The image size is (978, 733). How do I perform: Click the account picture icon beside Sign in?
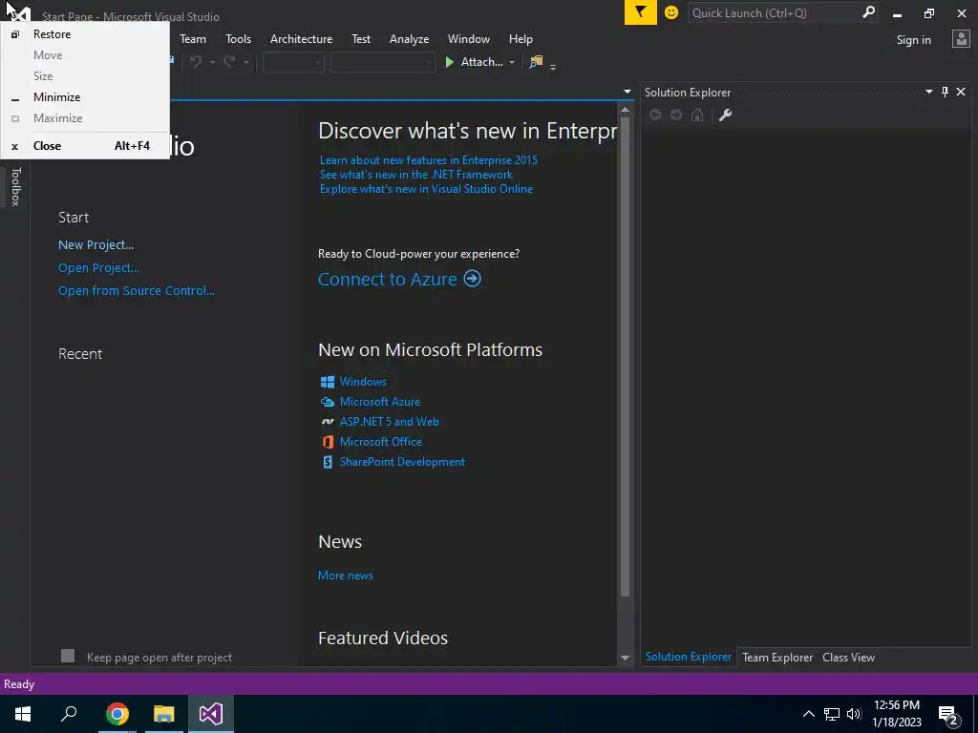click(x=961, y=39)
